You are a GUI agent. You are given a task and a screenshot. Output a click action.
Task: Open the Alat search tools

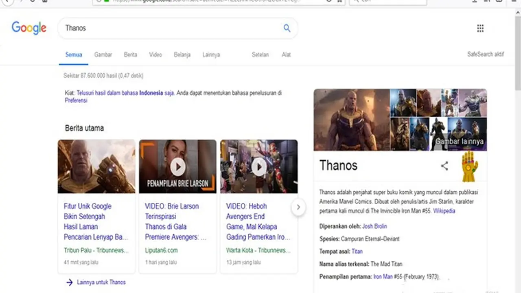[286, 55]
